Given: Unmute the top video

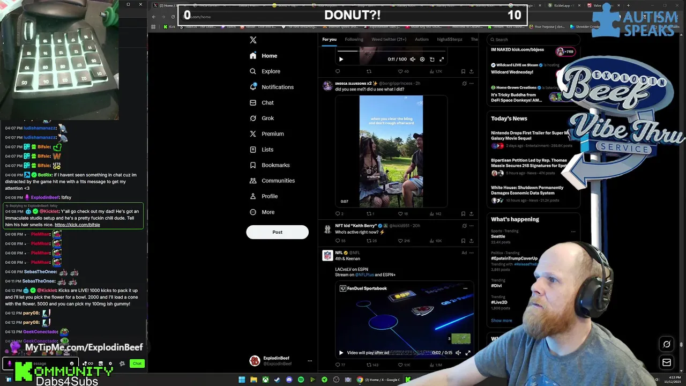Looking at the screenshot, I should pos(413,59).
